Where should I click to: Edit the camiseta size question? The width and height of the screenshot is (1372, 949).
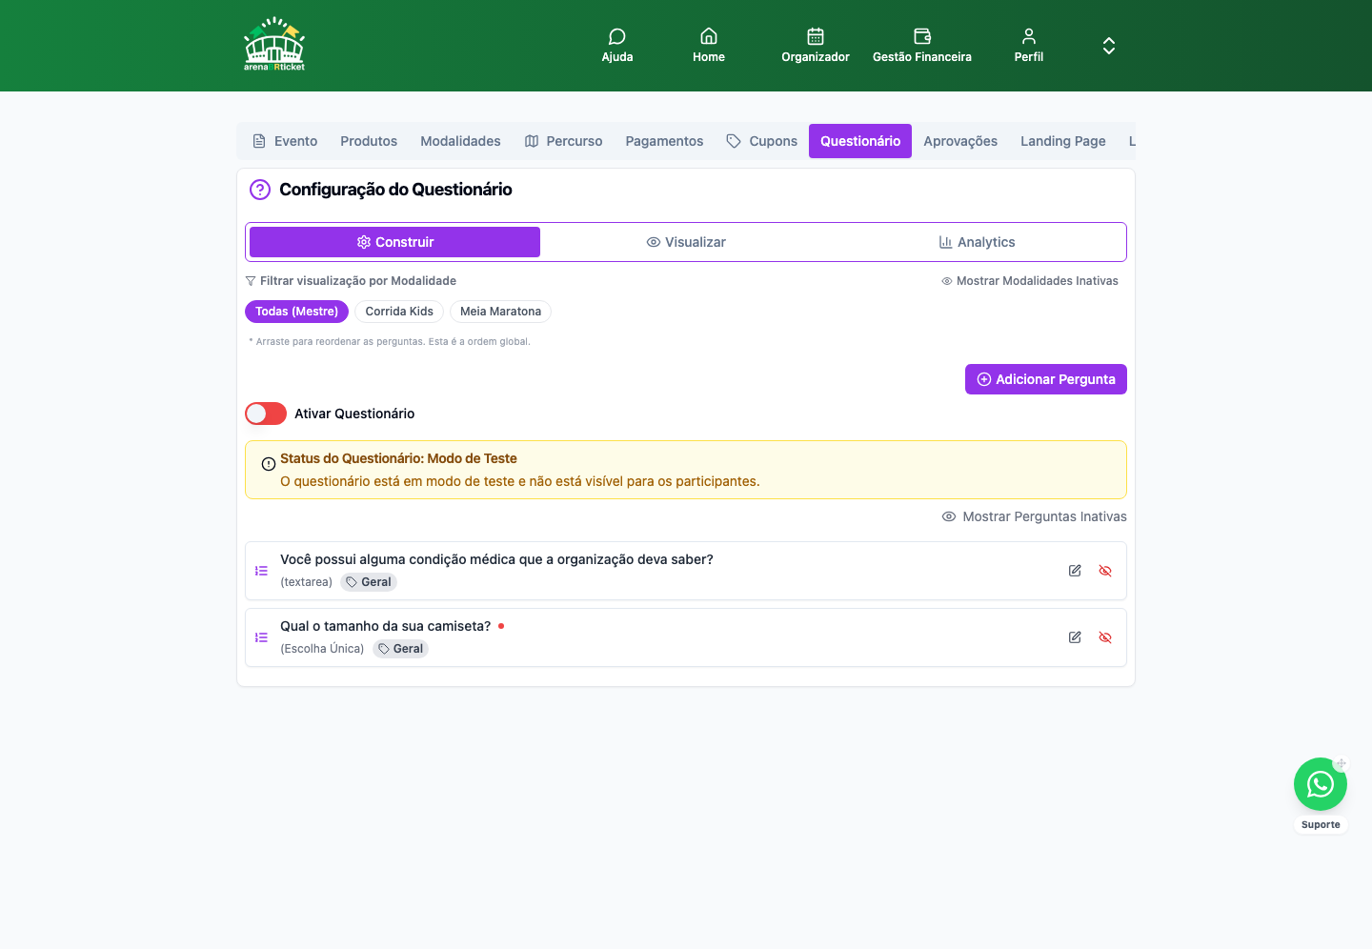tap(1075, 637)
